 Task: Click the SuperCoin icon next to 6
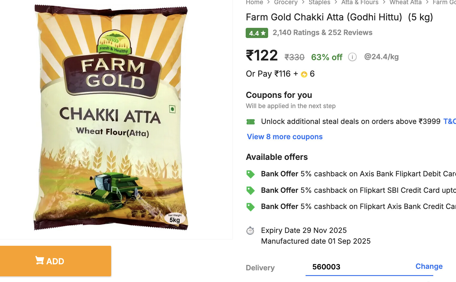coord(304,74)
